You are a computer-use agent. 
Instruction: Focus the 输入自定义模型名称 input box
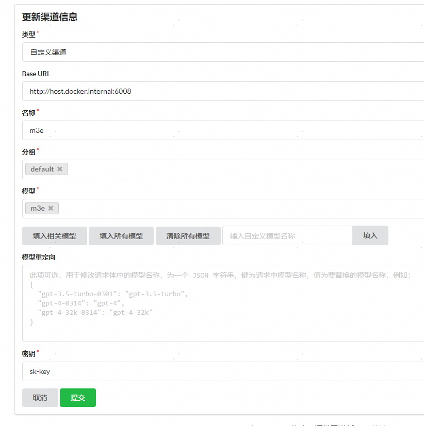click(287, 235)
